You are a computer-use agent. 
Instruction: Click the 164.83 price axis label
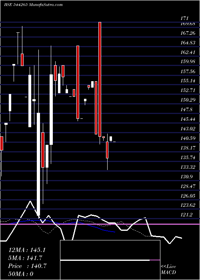coord(188,43)
